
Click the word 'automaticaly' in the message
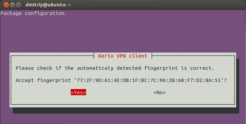pyautogui.click(x=95, y=68)
